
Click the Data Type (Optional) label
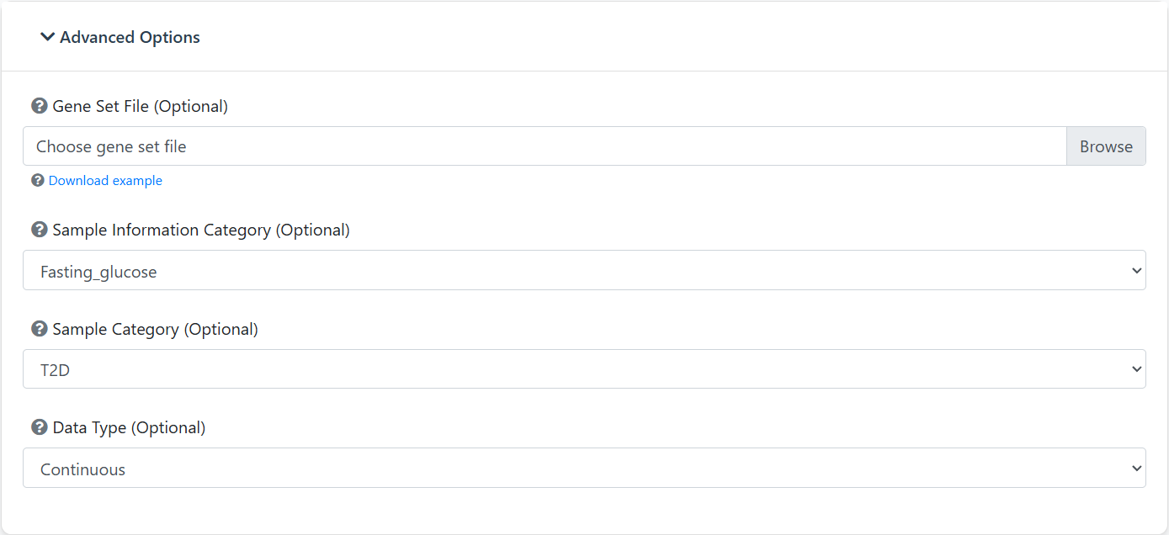click(x=129, y=427)
